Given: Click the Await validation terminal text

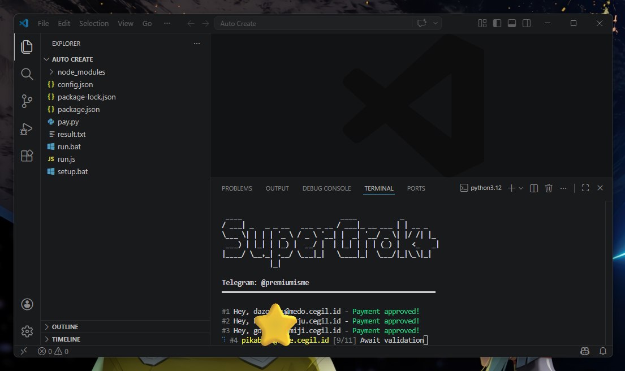Looking at the screenshot, I should pos(392,340).
